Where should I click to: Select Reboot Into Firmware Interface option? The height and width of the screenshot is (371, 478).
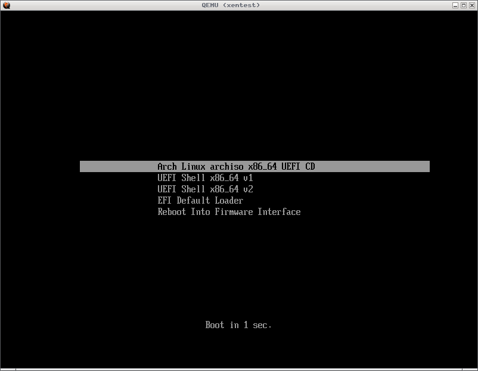(229, 212)
